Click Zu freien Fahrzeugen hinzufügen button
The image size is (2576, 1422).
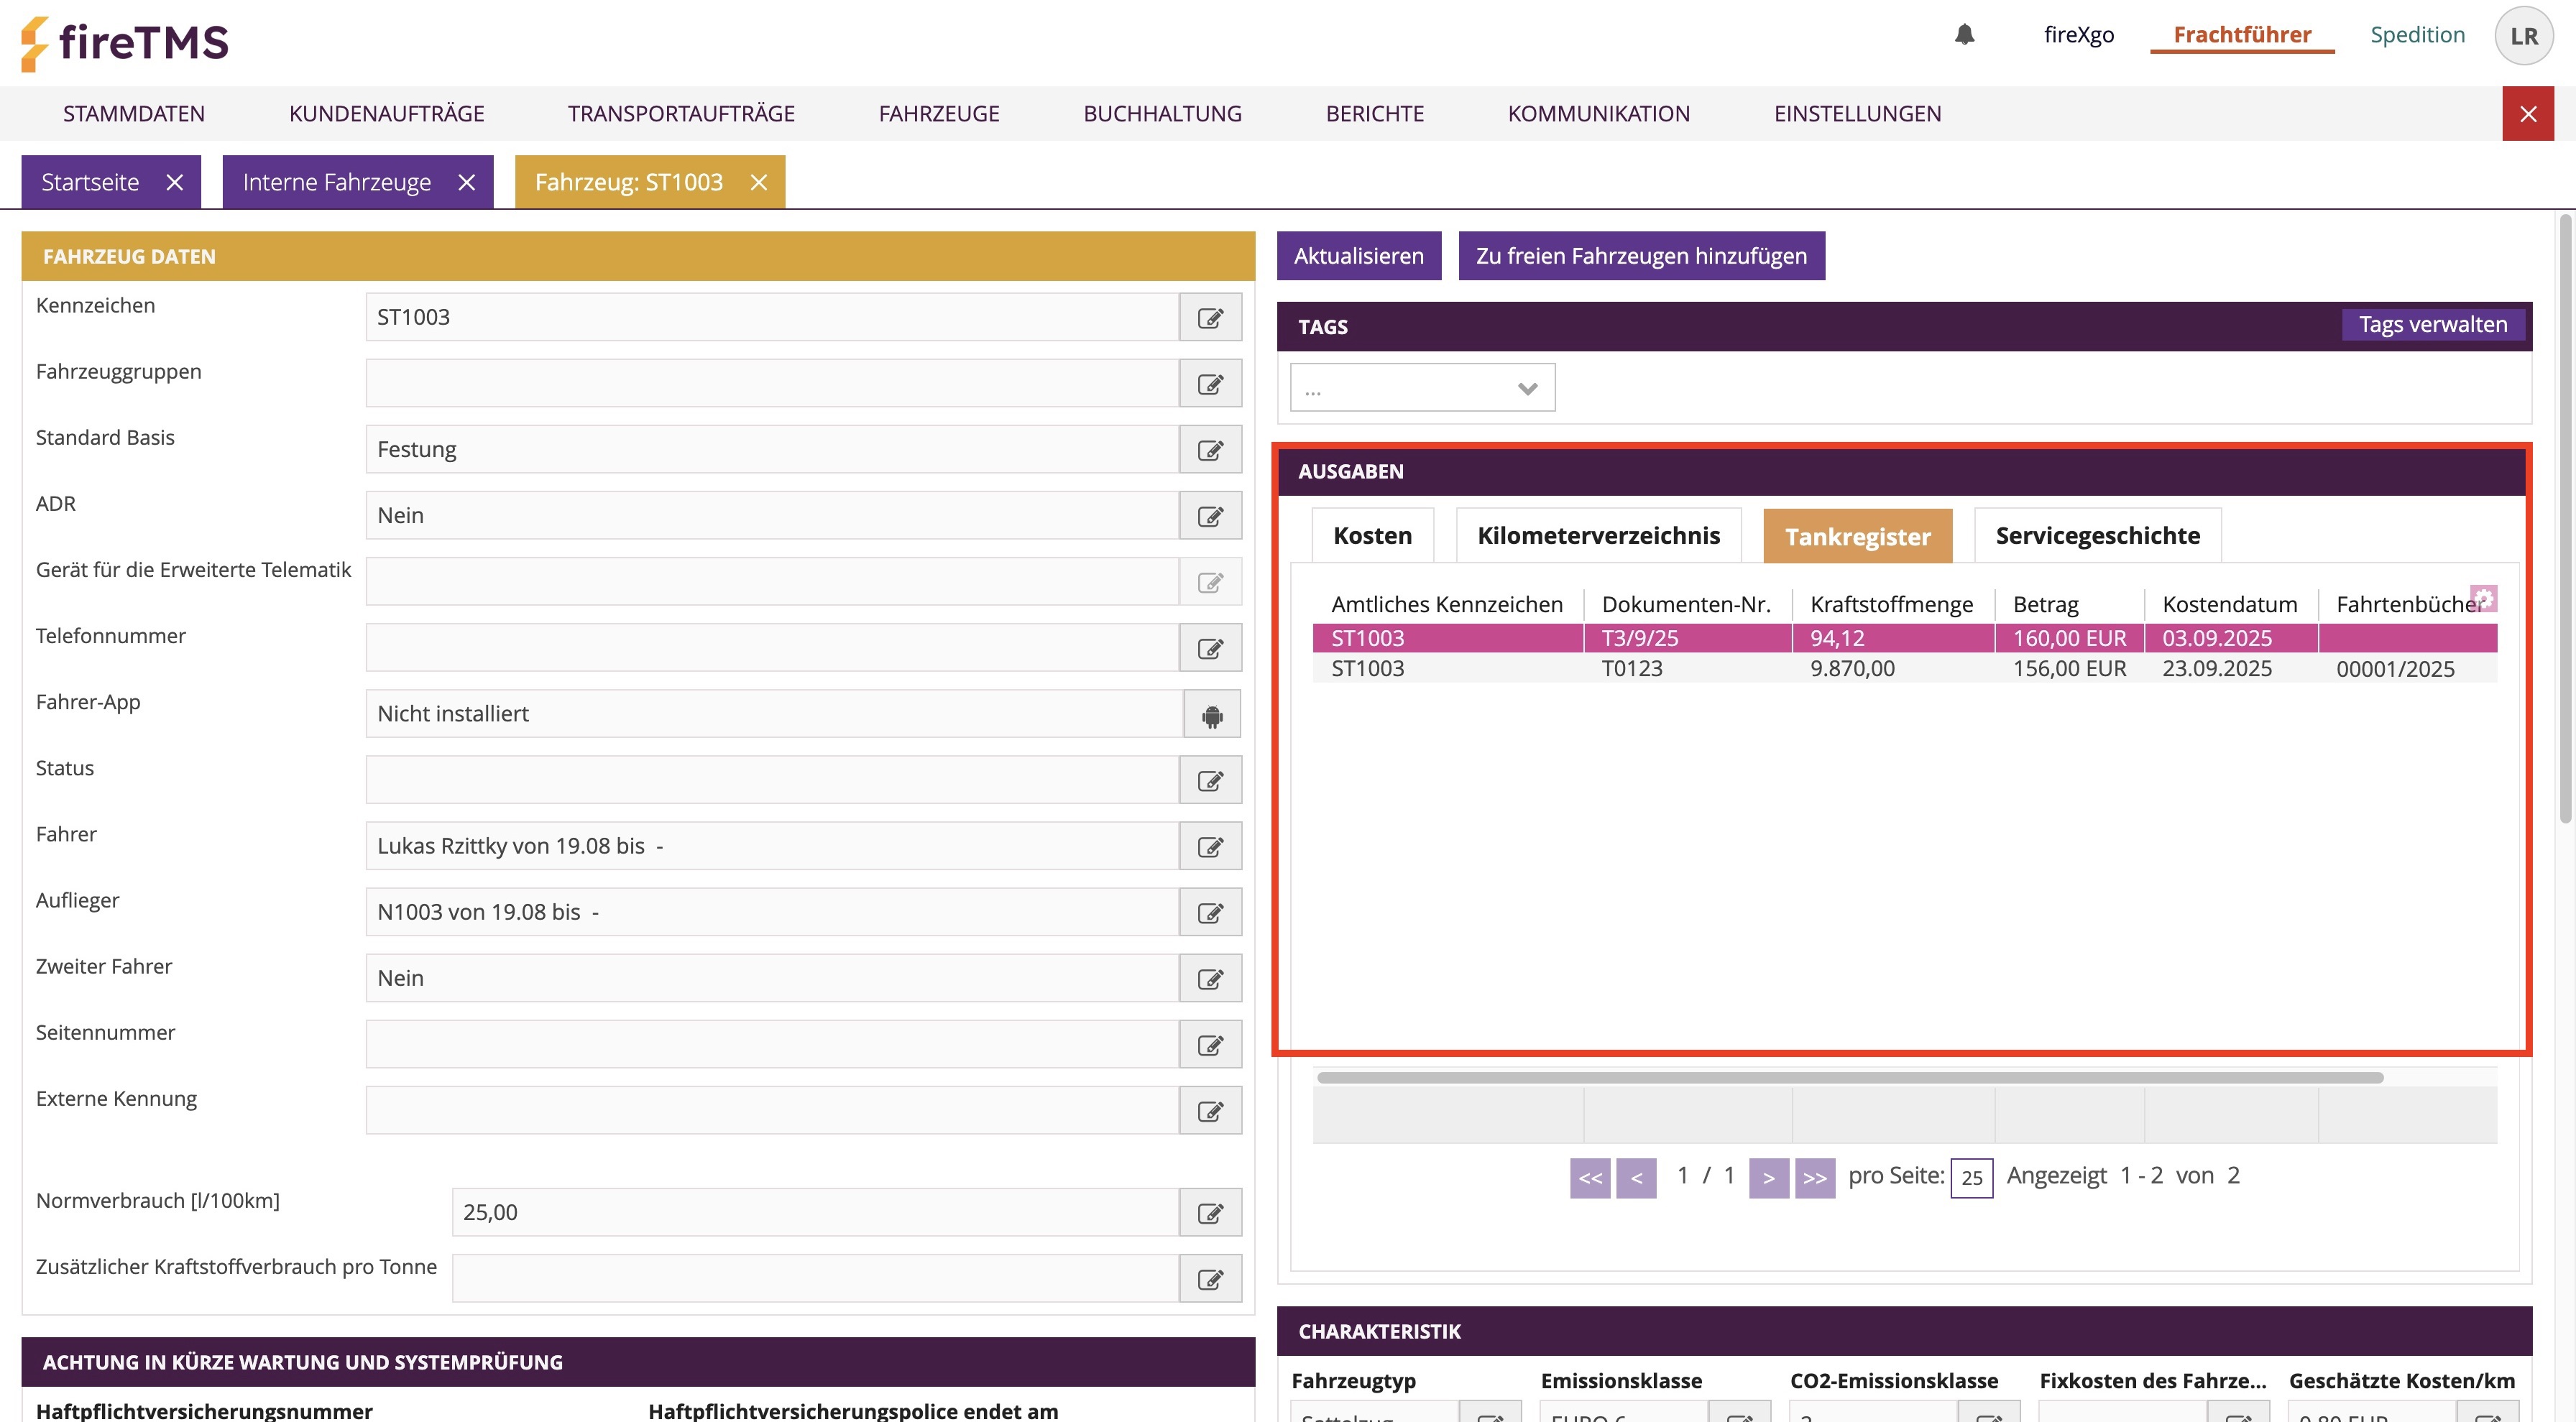click(x=1641, y=256)
